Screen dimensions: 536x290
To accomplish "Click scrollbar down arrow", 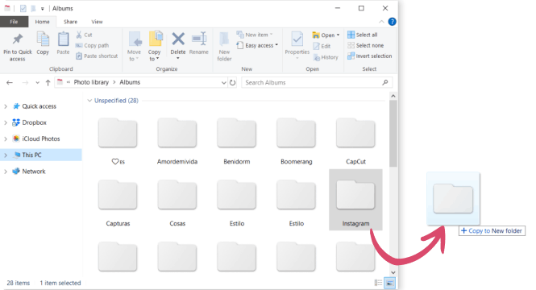I will click(393, 272).
